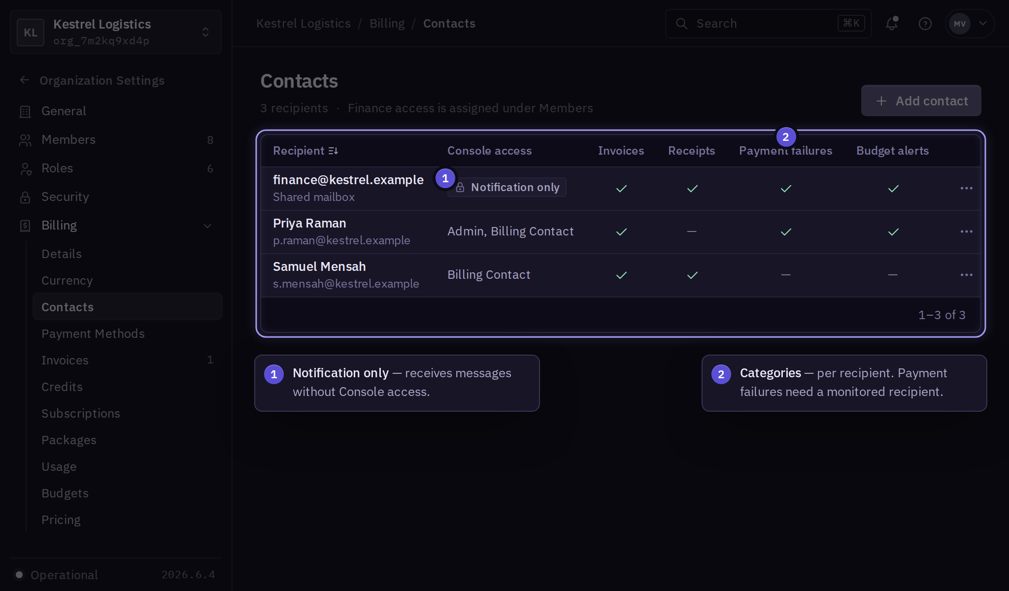The height and width of the screenshot is (591, 1009).
Task: Click the Billing receipt icon
Action: pos(25,226)
